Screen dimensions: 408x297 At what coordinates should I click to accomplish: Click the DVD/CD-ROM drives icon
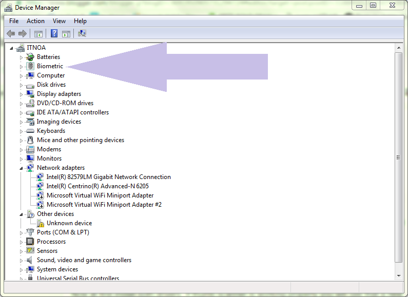(30, 103)
